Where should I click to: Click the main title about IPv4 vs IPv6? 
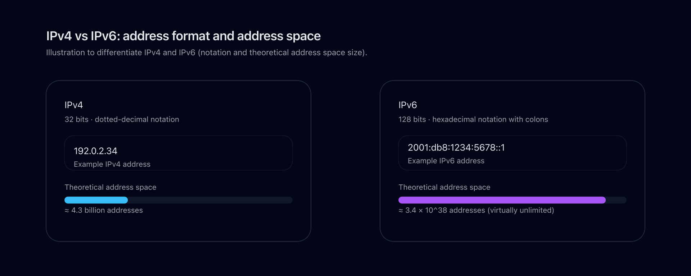183,36
